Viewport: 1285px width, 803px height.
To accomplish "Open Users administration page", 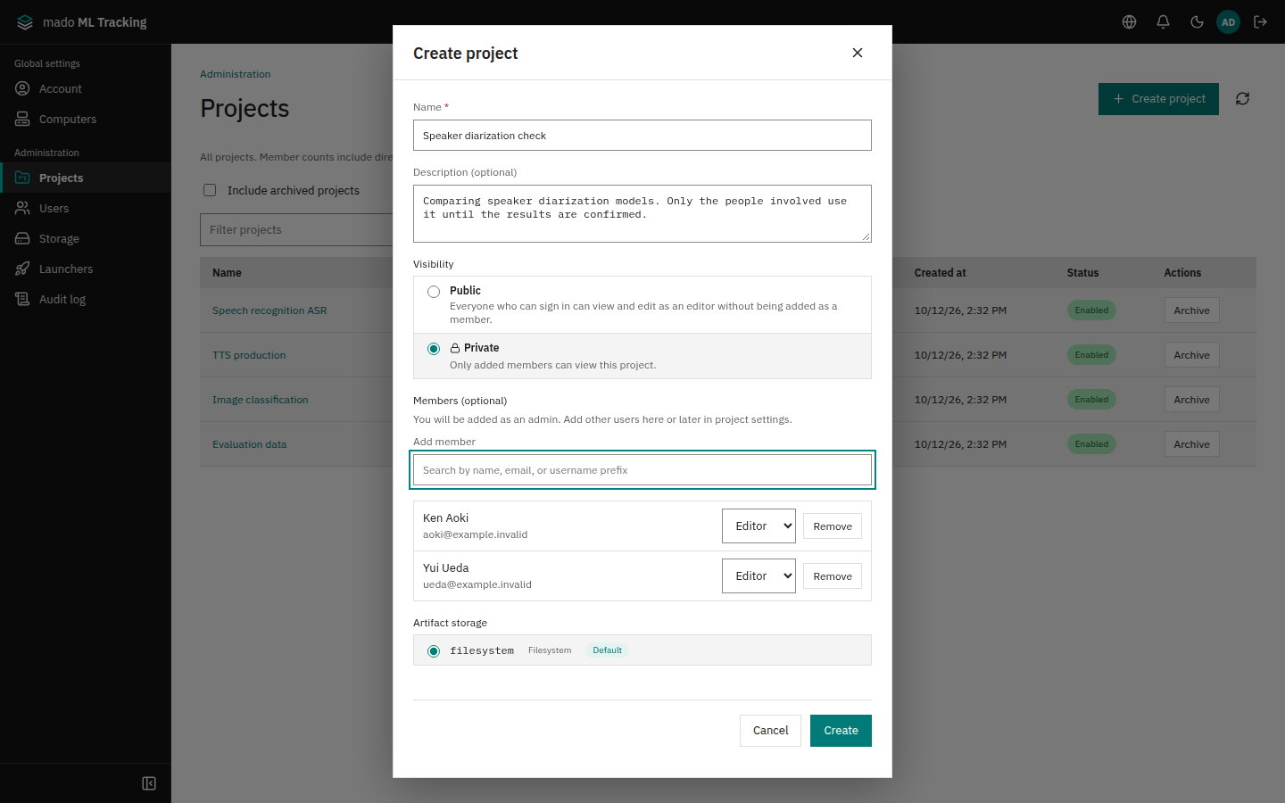I will pyautogui.click(x=86, y=208).
